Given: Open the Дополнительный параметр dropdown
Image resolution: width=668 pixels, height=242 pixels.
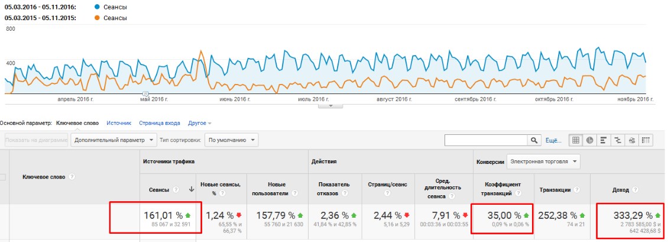Looking at the screenshot, I should tap(114, 140).
